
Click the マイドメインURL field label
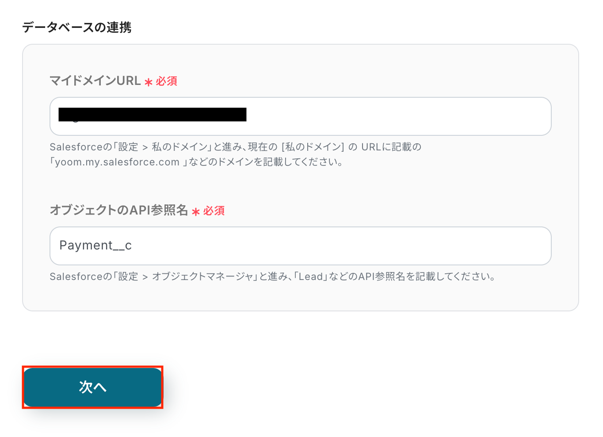tap(95, 81)
